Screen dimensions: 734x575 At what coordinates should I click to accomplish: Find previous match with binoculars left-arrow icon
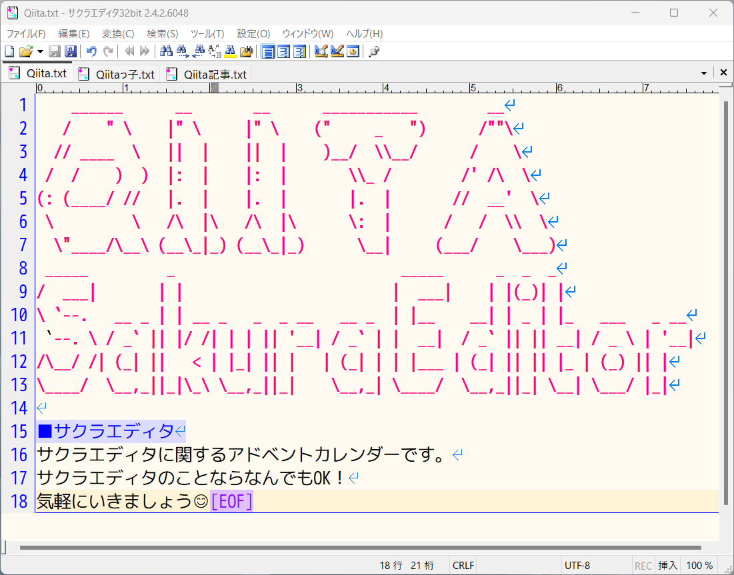pos(199,51)
